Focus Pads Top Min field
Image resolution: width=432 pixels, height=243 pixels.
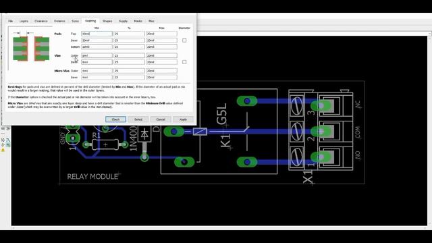point(97,34)
